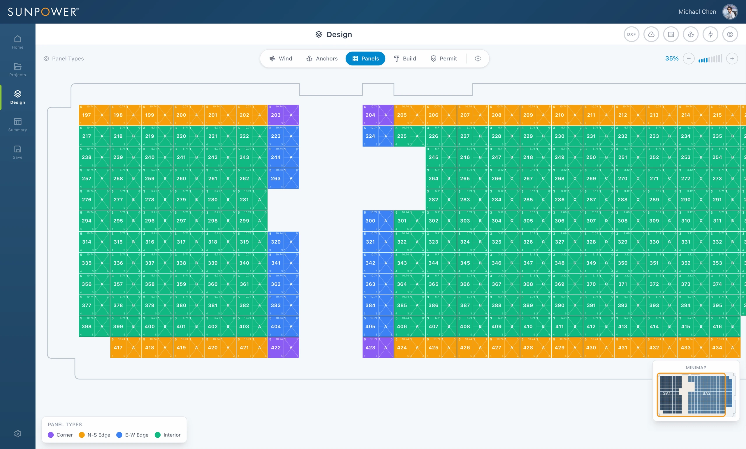The image size is (746, 449).
Task: Select the Panels tab
Action: [365, 59]
